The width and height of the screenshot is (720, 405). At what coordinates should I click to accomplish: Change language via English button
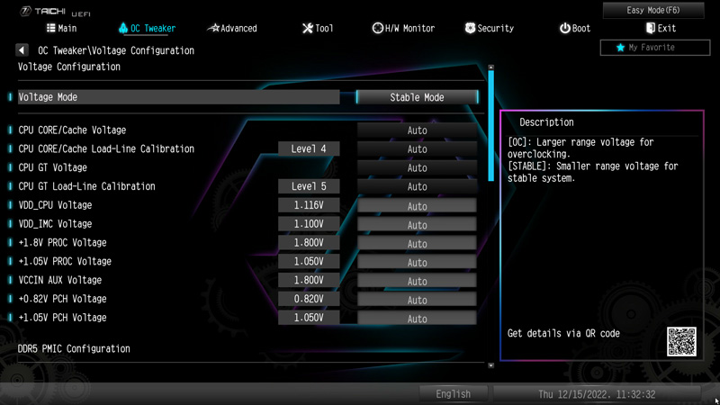click(454, 394)
